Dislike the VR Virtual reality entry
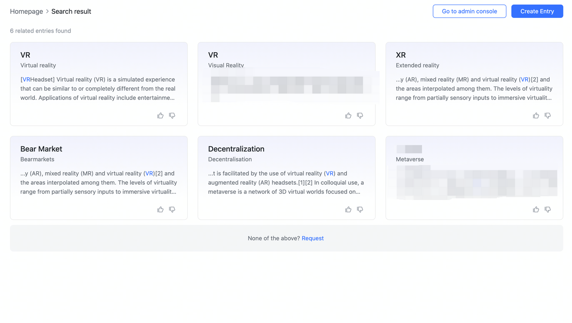 click(172, 115)
